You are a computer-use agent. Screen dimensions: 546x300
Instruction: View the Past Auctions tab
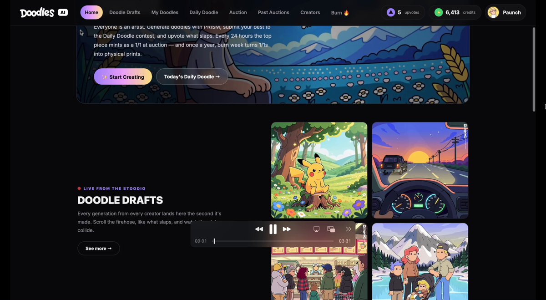[273, 12]
